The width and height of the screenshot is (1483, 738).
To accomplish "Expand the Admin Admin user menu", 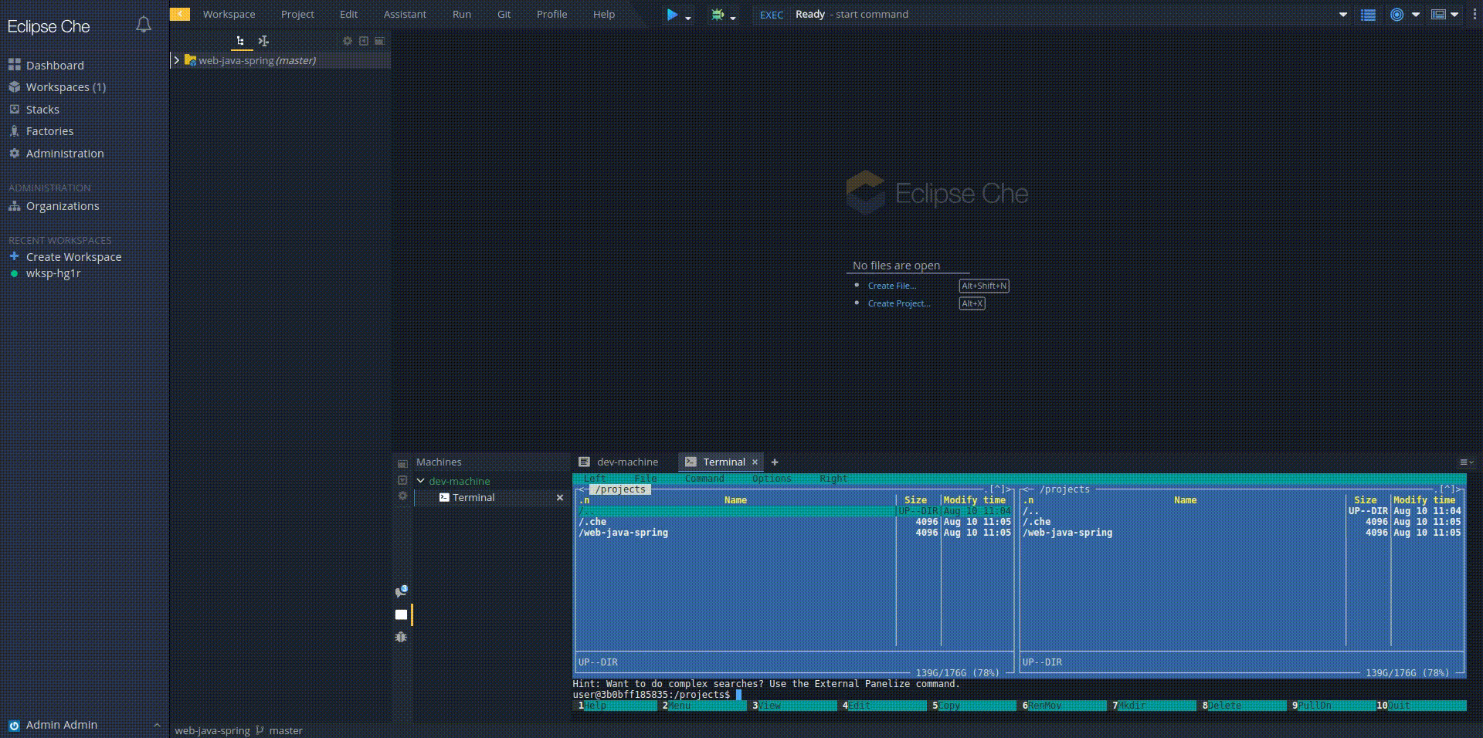I will tap(157, 725).
